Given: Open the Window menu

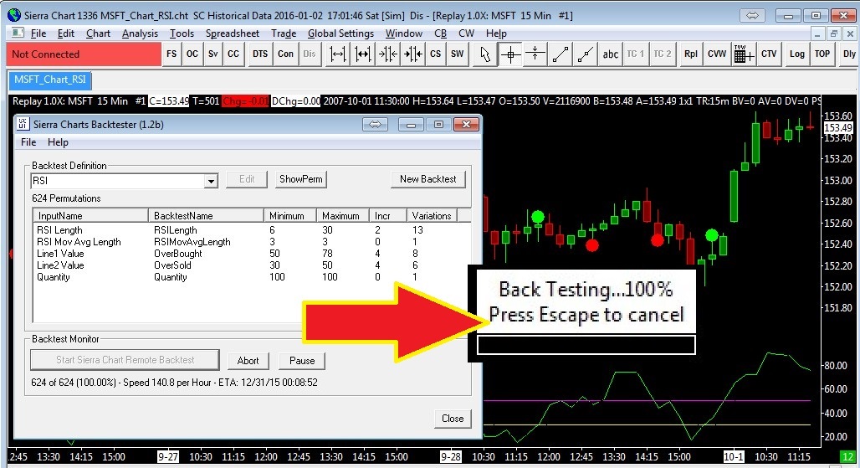Looking at the screenshot, I should pyautogui.click(x=404, y=33).
